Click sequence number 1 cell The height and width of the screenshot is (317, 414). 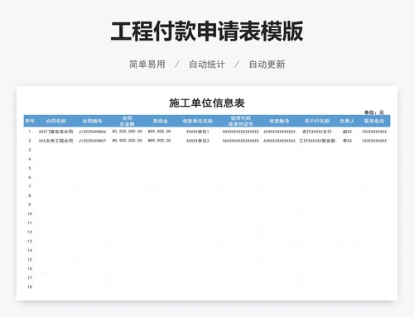coord(30,132)
